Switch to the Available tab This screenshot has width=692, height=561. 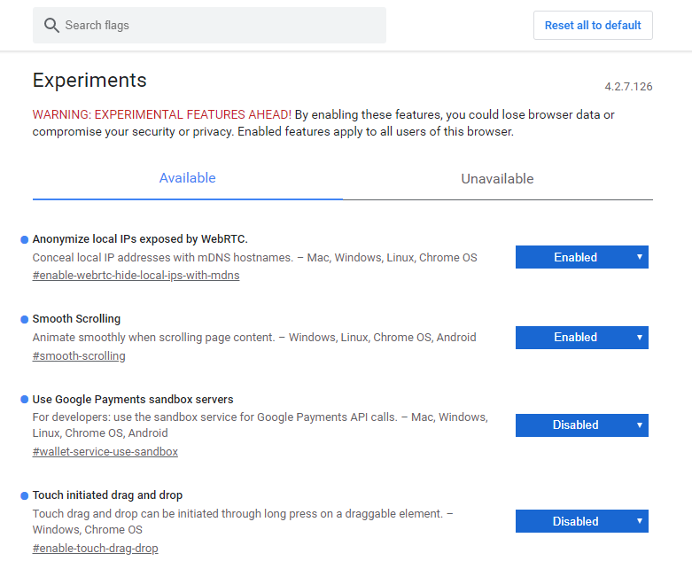point(187,178)
